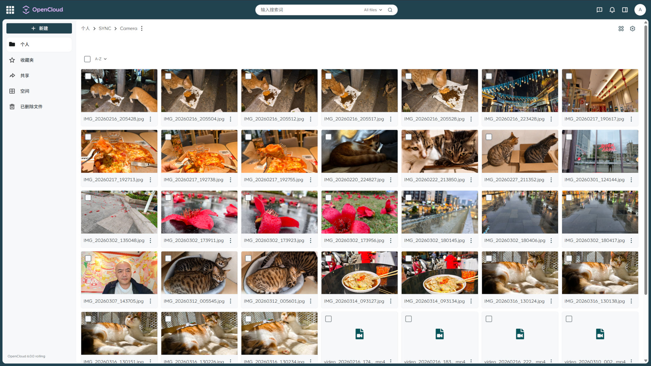Open view settings gear icon

point(632,29)
